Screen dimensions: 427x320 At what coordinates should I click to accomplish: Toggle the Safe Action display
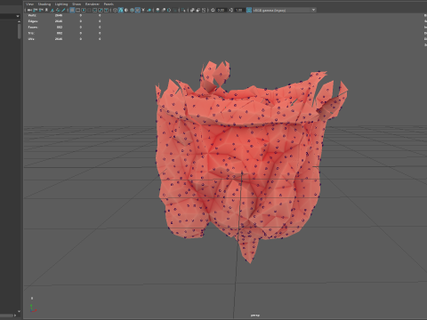point(101,10)
